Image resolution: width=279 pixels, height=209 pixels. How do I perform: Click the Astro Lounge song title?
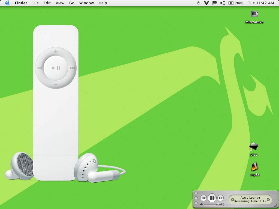tap(250, 198)
